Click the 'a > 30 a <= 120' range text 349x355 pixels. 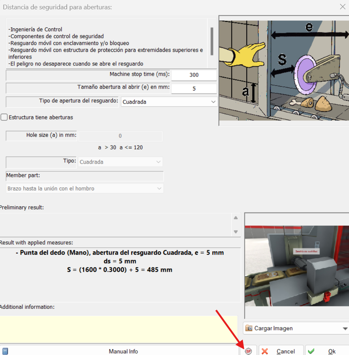point(120,147)
